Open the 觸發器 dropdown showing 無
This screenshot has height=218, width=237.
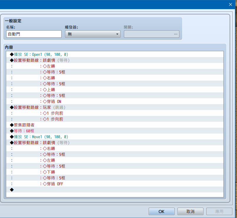coord(93,34)
